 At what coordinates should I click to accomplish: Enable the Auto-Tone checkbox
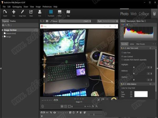pyautogui.click(x=122, y=53)
